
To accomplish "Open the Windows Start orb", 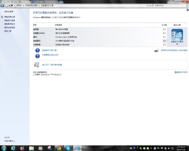I will point(4,148).
